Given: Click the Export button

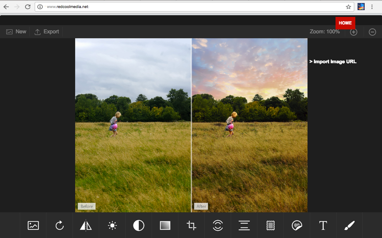Looking at the screenshot, I should click(x=47, y=32).
